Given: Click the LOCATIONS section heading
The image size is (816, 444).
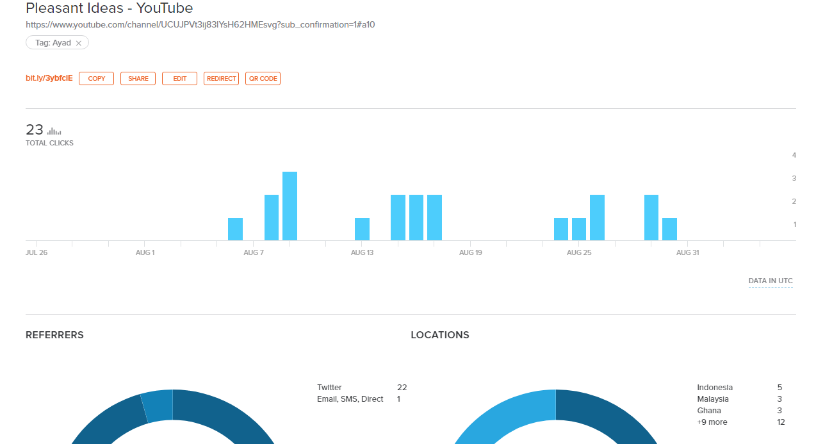Looking at the screenshot, I should click(x=440, y=335).
